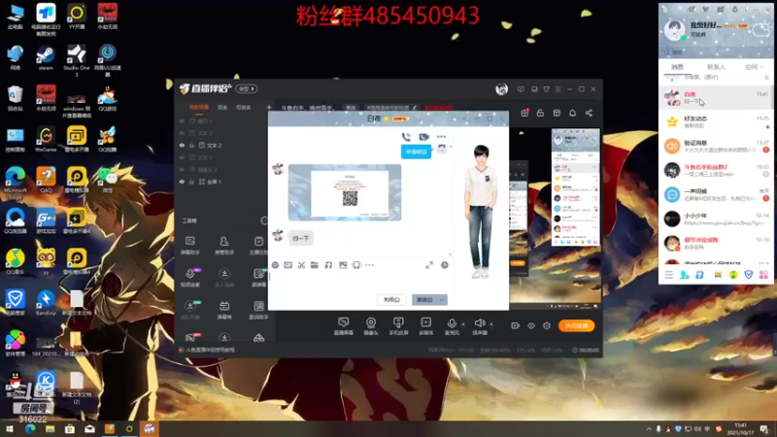Toggle lock on 文本 2 source
The image size is (777, 437).
(x=191, y=145)
